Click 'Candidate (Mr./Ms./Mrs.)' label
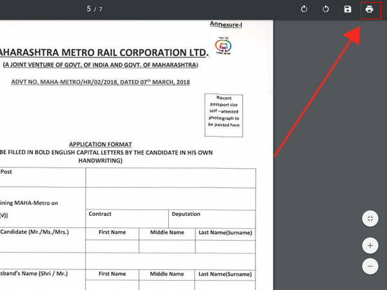This screenshot has height=290, width=387. tap(35, 232)
